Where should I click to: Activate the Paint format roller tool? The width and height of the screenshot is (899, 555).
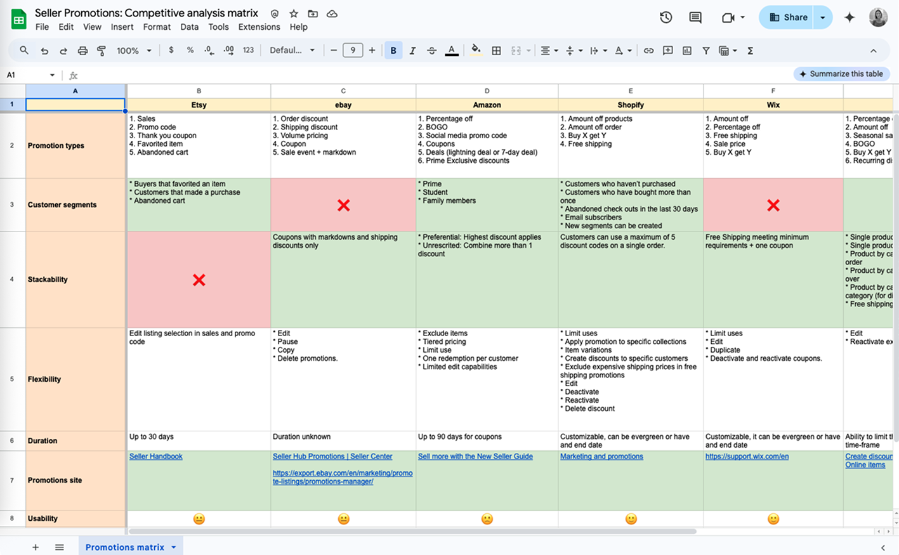[102, 51]
